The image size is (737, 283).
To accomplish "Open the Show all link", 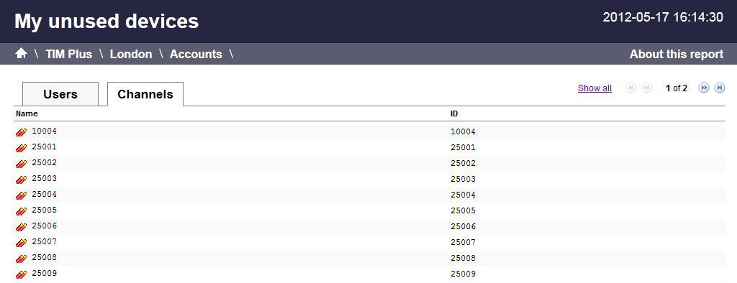I will pos(594,88).
